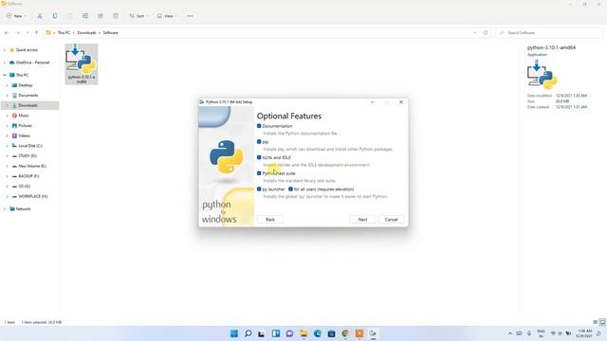Click the Rename icon in Explorer toolbar

(85, 16)
